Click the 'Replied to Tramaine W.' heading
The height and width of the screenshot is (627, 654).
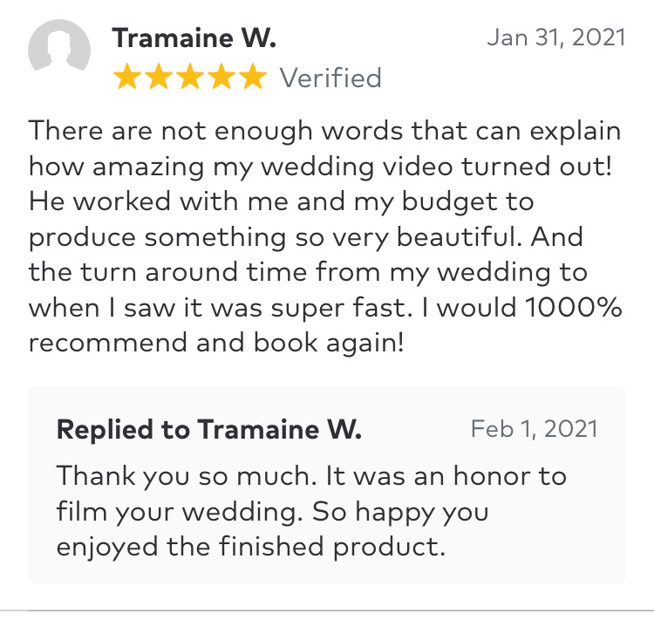[208, 429]
